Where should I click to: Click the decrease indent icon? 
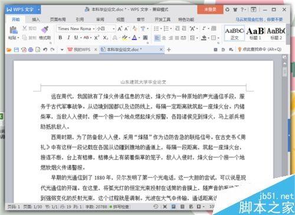point(178,28)
